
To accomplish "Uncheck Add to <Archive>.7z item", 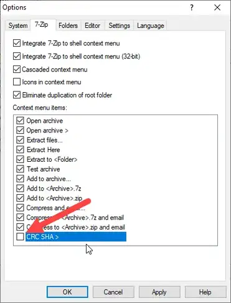I will coord(20,189).
